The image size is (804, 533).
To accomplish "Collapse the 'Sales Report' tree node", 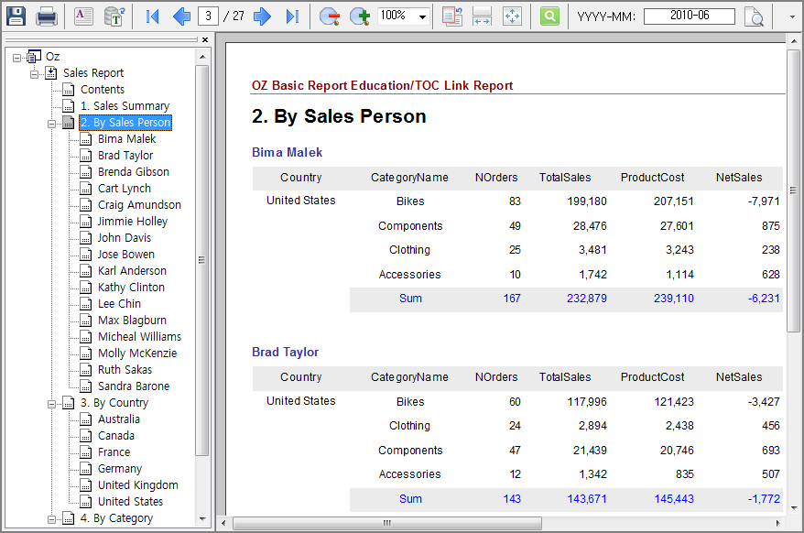I will [x=35, y=73].
